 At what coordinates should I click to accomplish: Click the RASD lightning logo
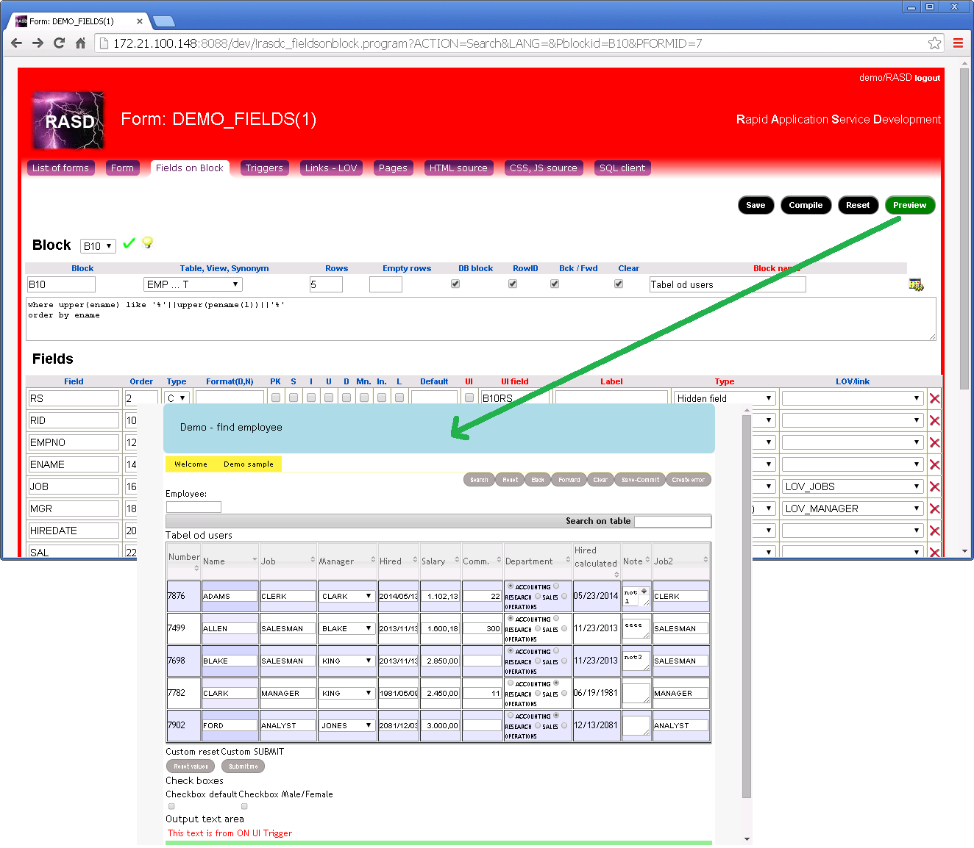point(68,120)
